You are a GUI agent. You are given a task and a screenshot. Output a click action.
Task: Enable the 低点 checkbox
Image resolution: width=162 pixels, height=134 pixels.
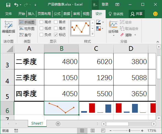[x=41, y=28]
